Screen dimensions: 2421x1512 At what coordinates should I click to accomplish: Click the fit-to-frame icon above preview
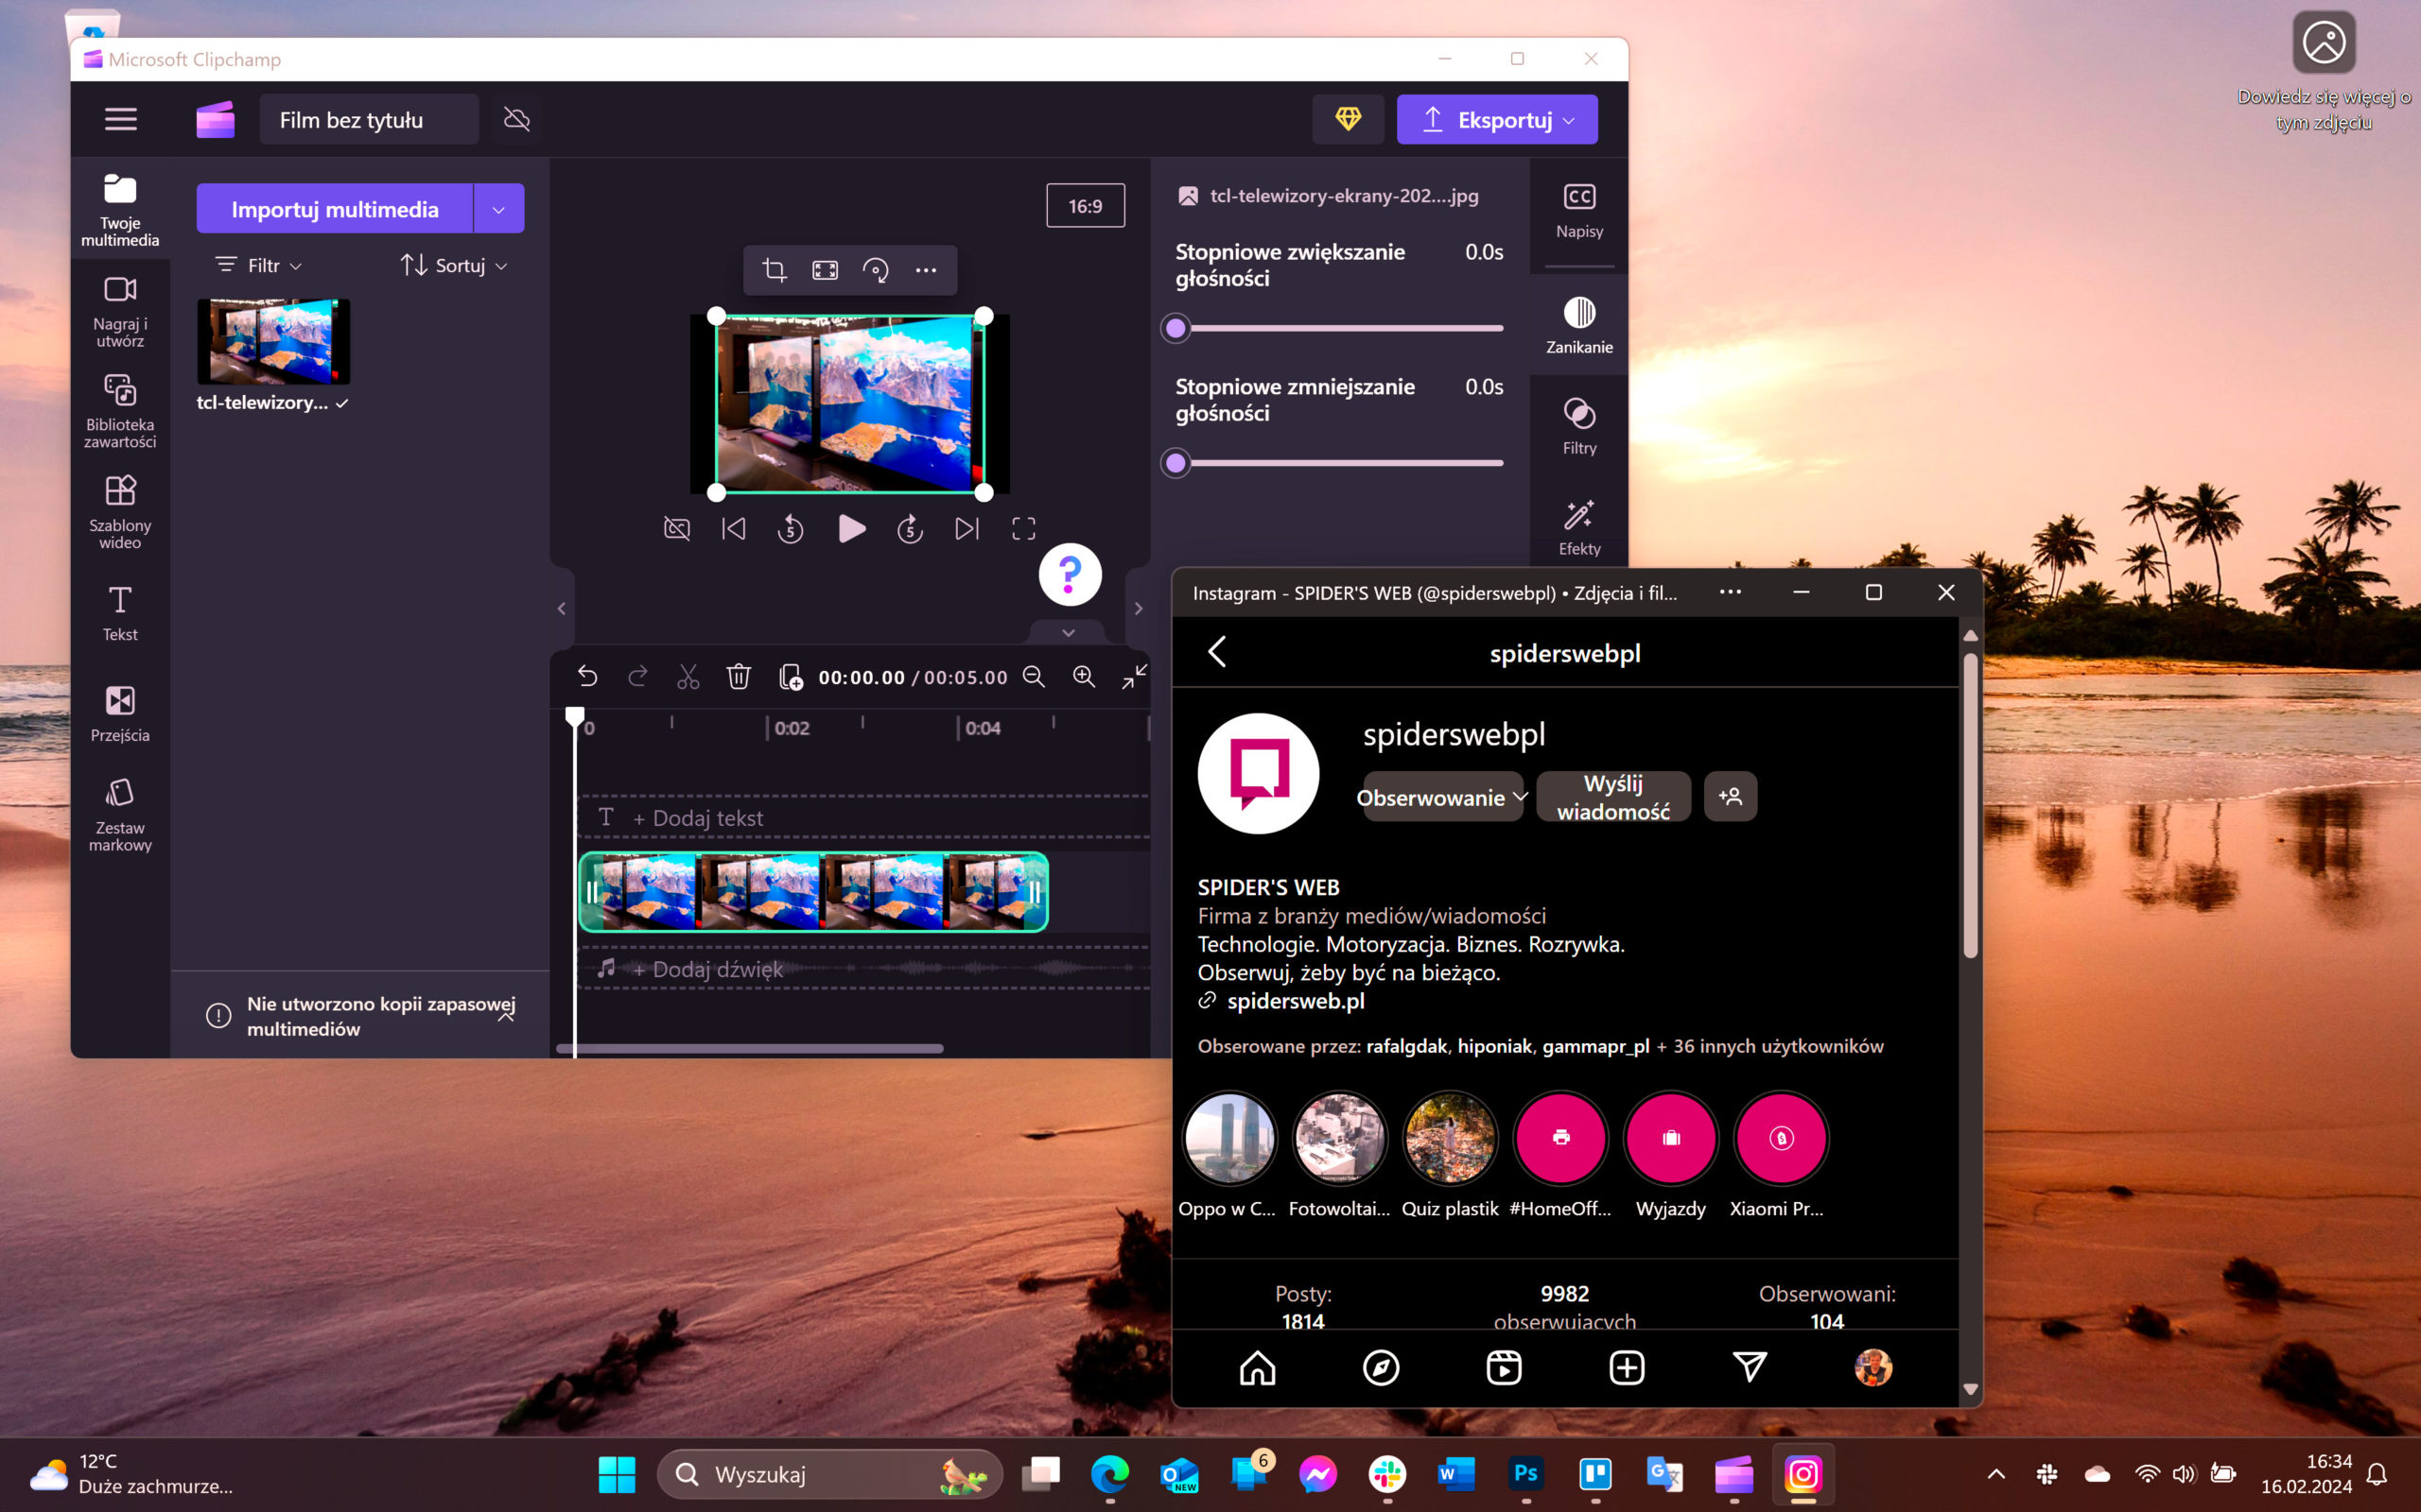[826, 270]
